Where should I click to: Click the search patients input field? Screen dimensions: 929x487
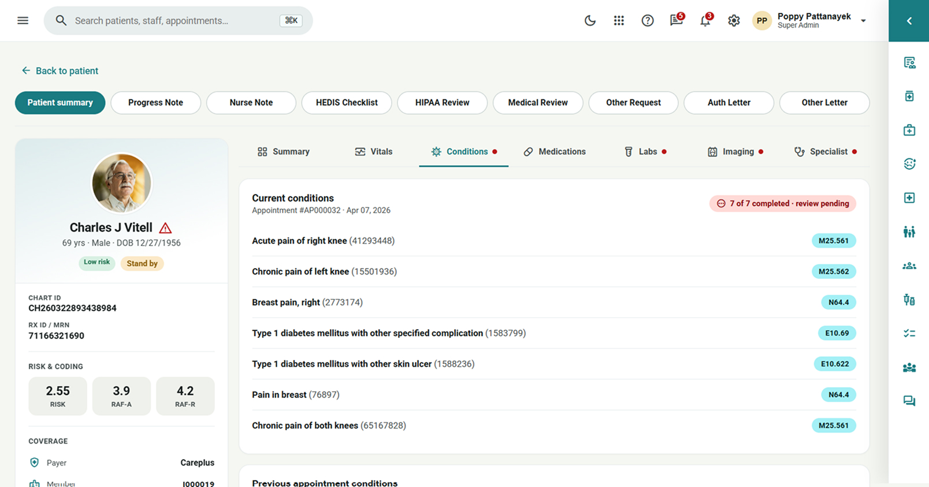point(178,21)
